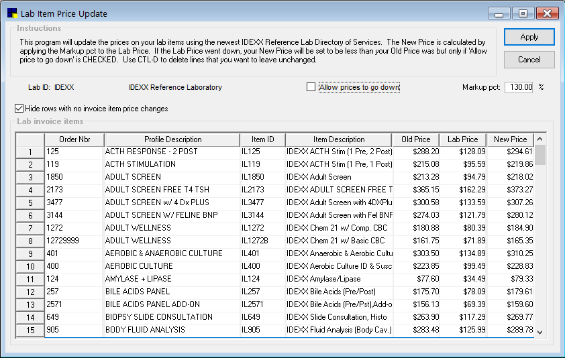
Task: Select row header 2
Action: [30, 165]
